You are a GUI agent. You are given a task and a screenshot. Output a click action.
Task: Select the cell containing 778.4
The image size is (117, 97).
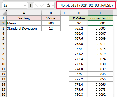click(x=79, y=84)
